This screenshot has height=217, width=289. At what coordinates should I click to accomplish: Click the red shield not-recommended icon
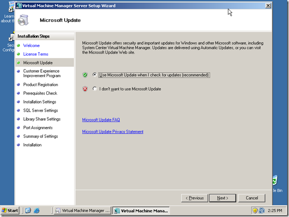pyautogui.click(x=85, y=89)
